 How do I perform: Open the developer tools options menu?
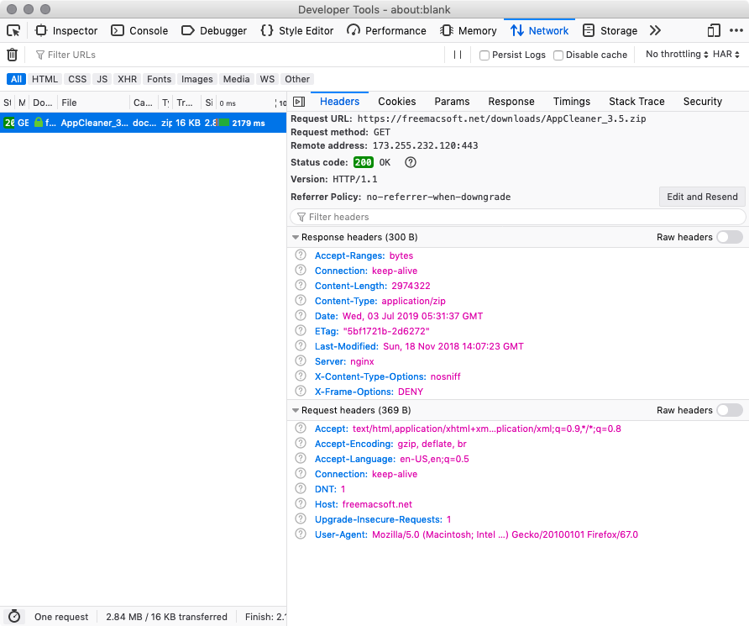pos(736,30)
